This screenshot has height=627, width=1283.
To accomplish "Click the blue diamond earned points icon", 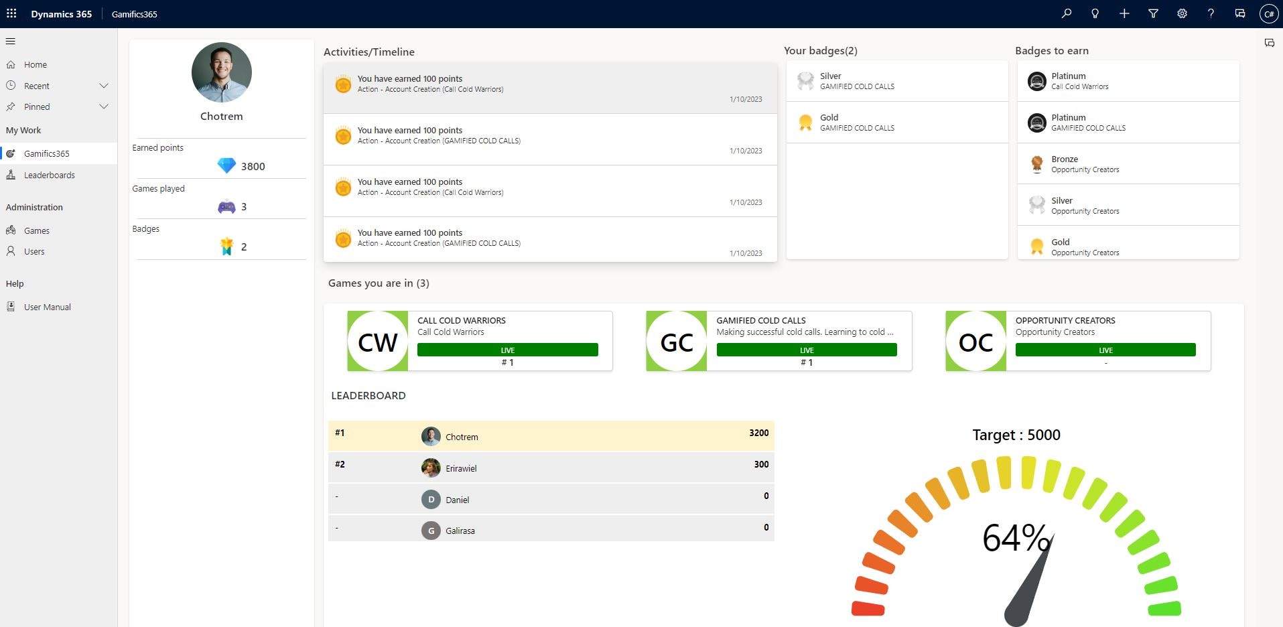I will [226, 165].
